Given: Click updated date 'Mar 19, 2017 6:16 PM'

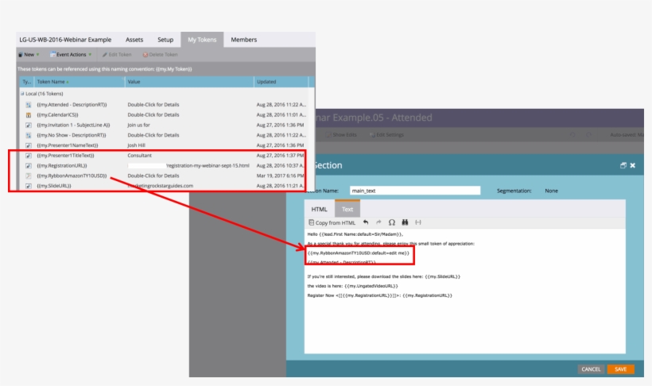Looking at the screenshot, I should (280, 176).
